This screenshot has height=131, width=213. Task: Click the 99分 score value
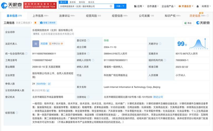[x=182, y=44]
